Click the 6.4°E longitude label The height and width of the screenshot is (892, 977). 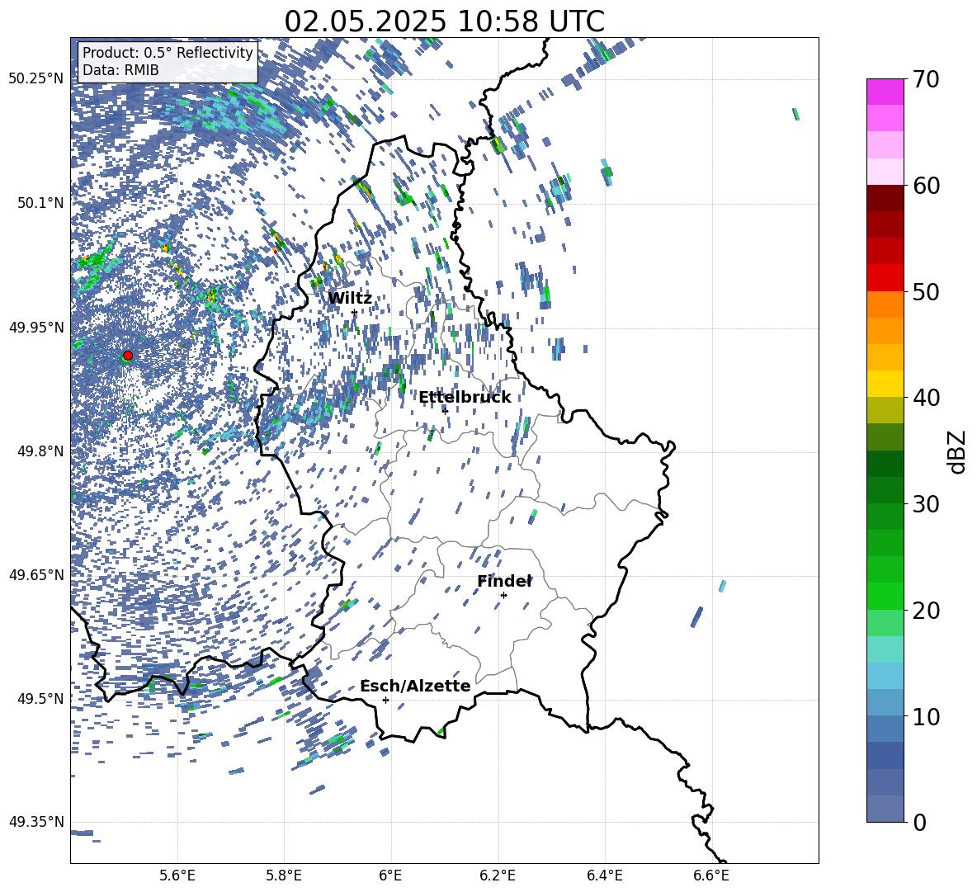(x=604, y=875)
